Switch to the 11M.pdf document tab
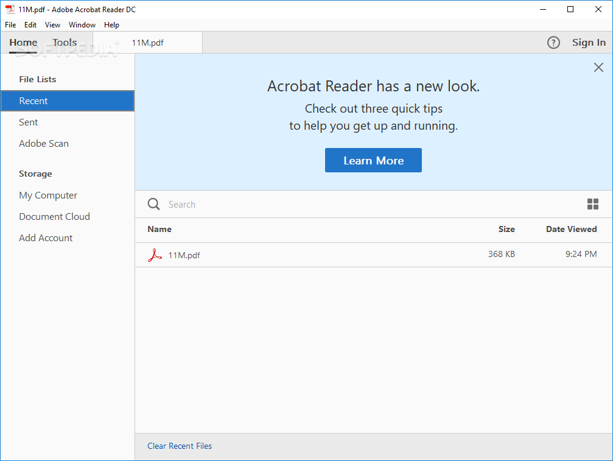The image size is (613, 461). 148,43
